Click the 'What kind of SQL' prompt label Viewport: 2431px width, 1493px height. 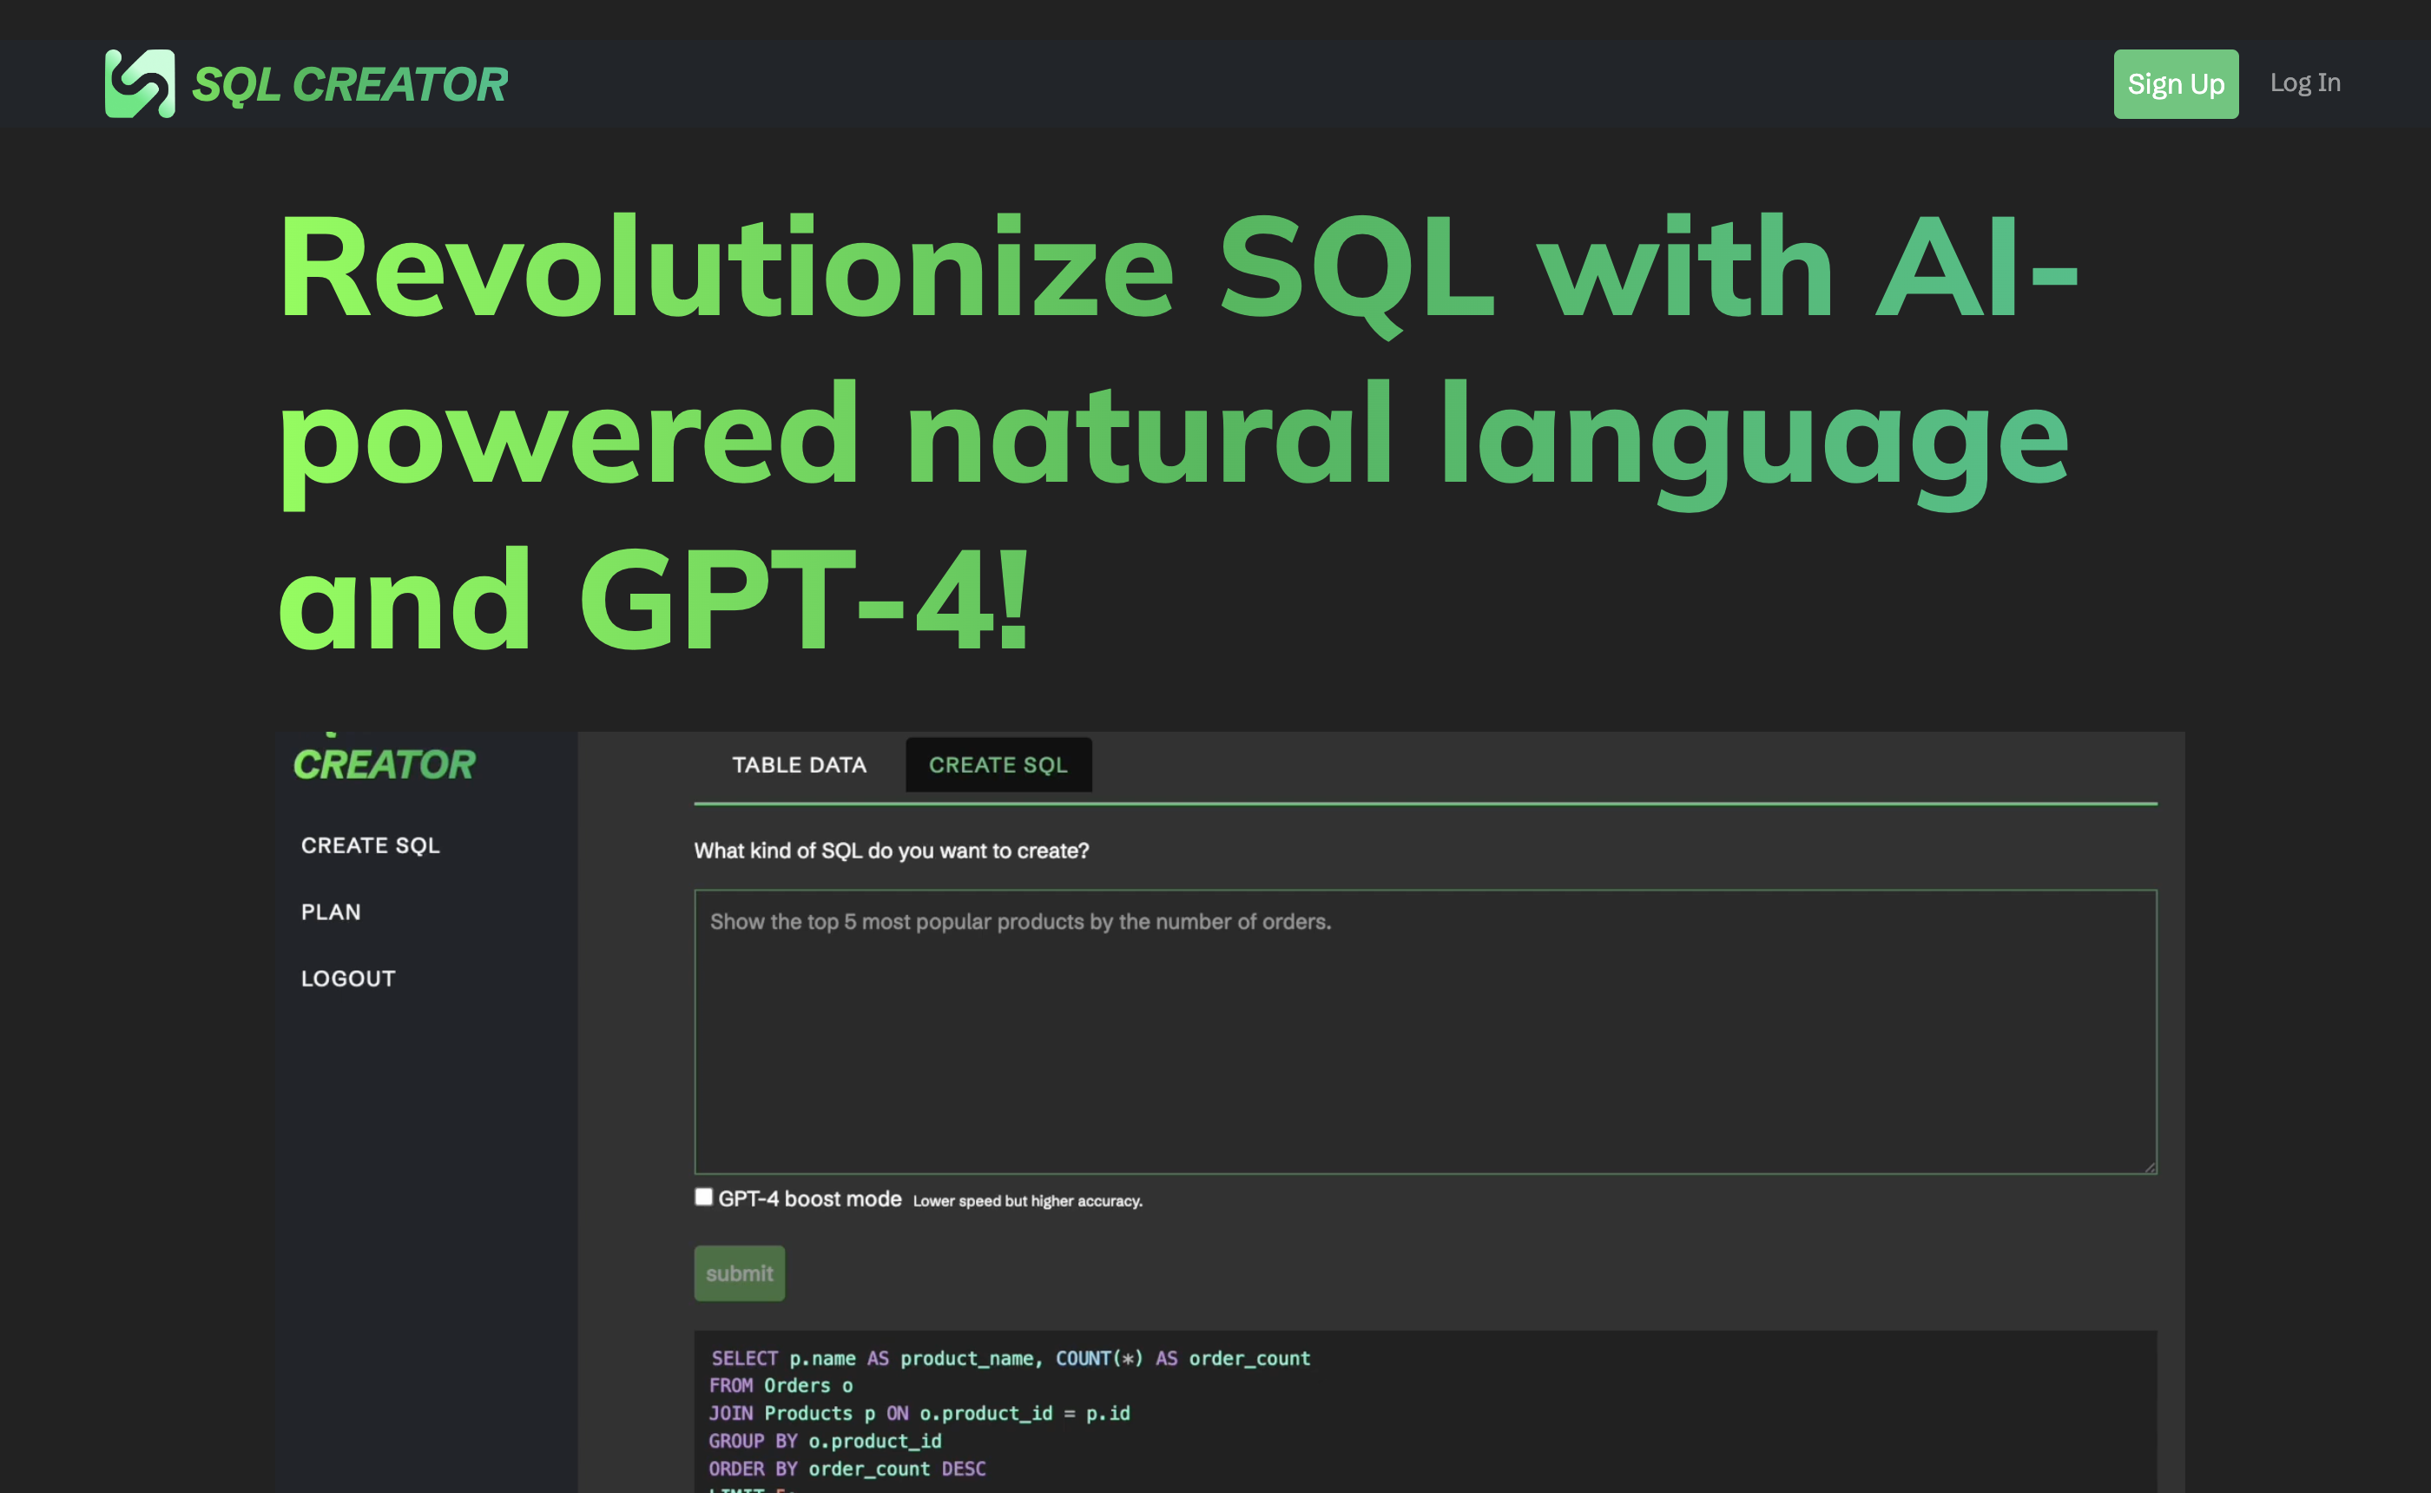pos(891,850)
